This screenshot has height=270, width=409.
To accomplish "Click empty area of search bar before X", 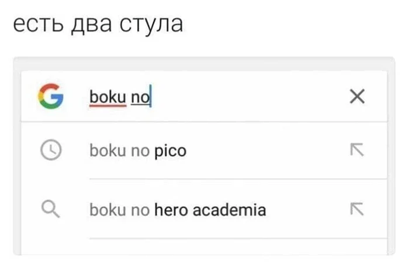I will click(251, 96).
